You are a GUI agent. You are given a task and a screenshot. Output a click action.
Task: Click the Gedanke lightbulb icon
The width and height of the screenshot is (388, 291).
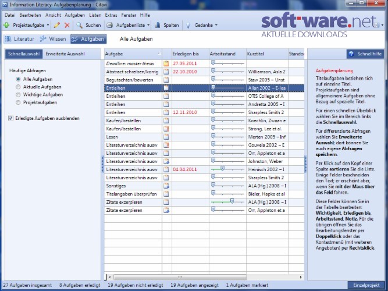click(188, 25)
